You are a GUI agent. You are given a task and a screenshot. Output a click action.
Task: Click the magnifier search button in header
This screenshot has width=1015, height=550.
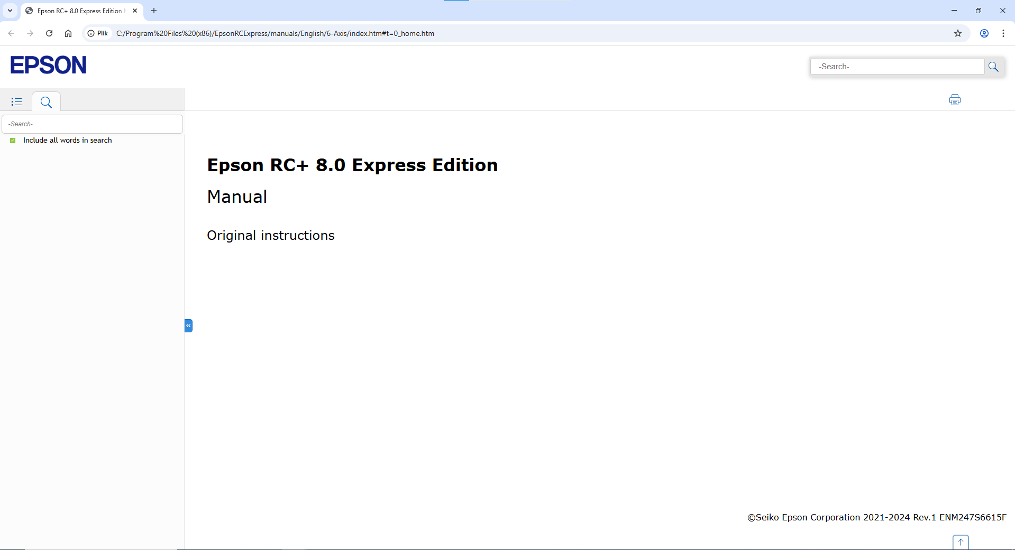tap(993, 67)
